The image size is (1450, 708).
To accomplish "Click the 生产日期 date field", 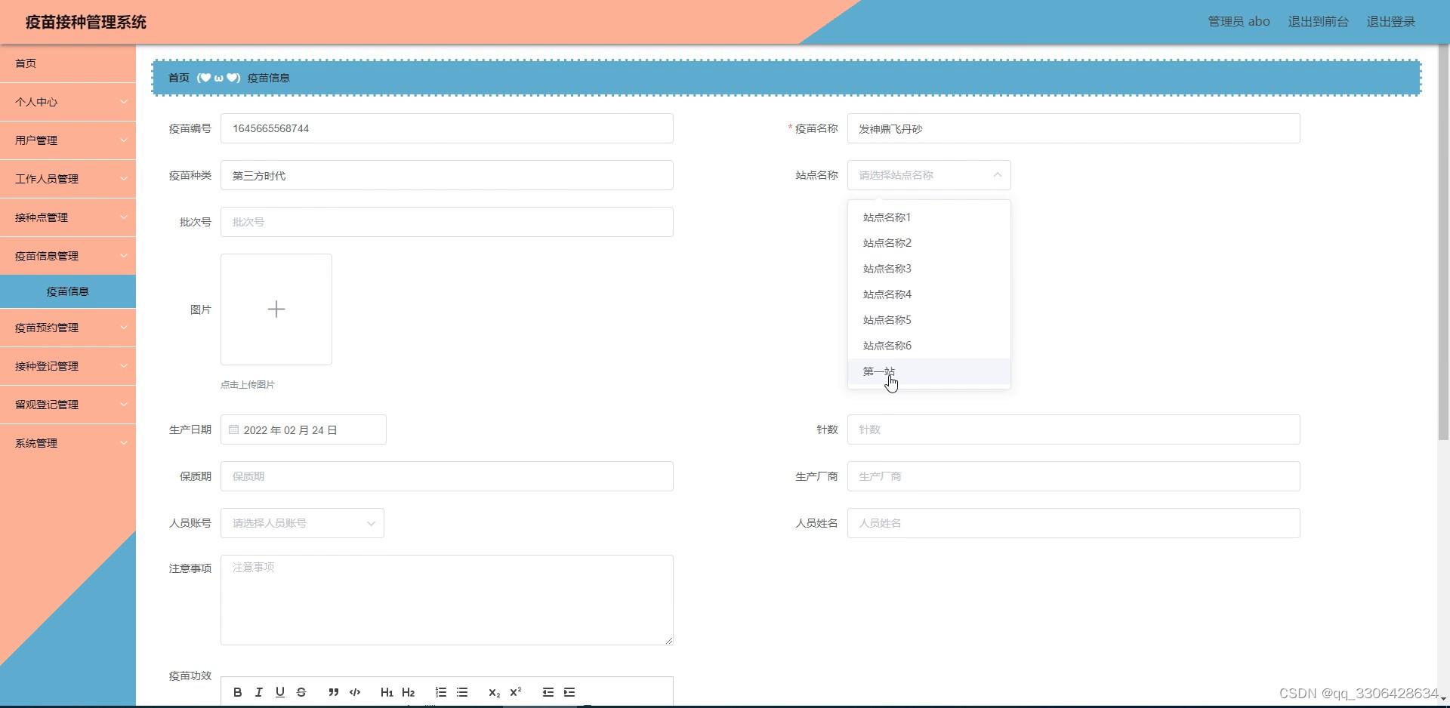I will tap(304, 429).
